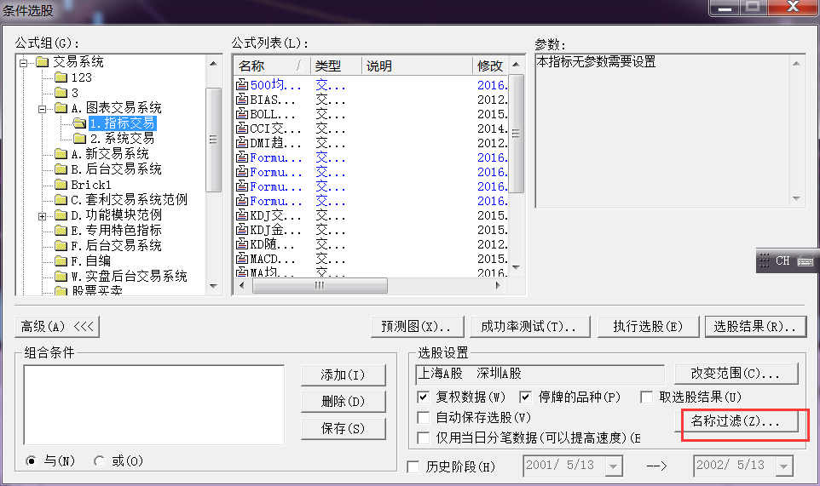Enable 自动保存选股 checkbox

coord(424,418)
